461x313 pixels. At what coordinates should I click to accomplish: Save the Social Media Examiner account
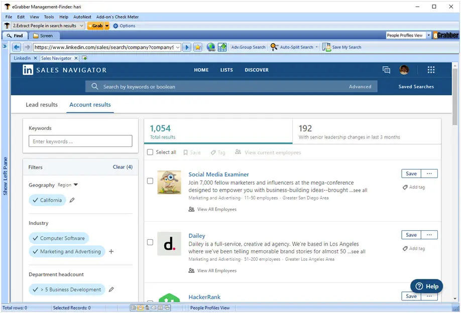(411, 174)
